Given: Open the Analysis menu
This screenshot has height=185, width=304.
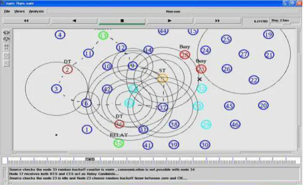Looking at the screenshot, I should (36, 11).
